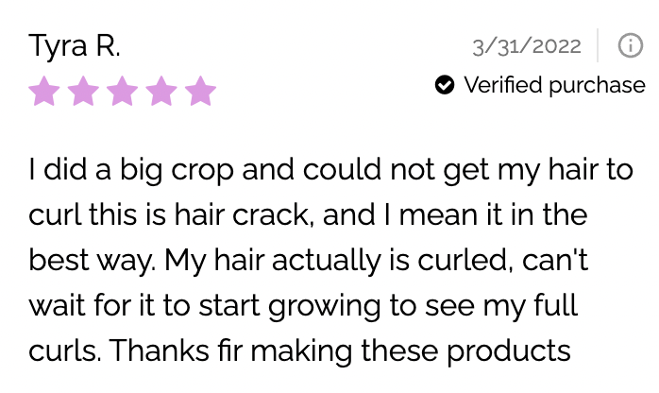Select the fourth rating star
Viewport: 659px width, 393px height.
point(161,93)
